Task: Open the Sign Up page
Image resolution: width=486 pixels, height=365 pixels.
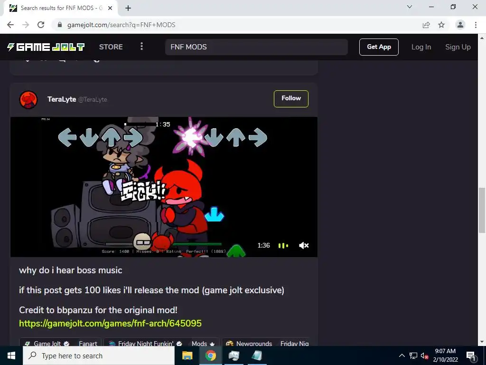Action: pos(458,47)
